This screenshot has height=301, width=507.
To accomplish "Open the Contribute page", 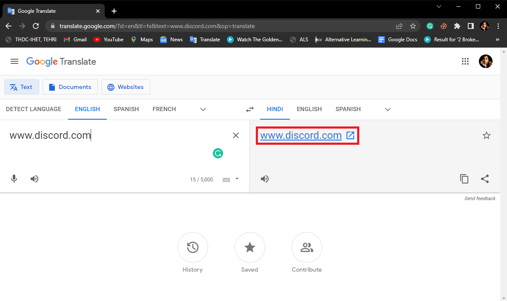I will tap(306, 247).
